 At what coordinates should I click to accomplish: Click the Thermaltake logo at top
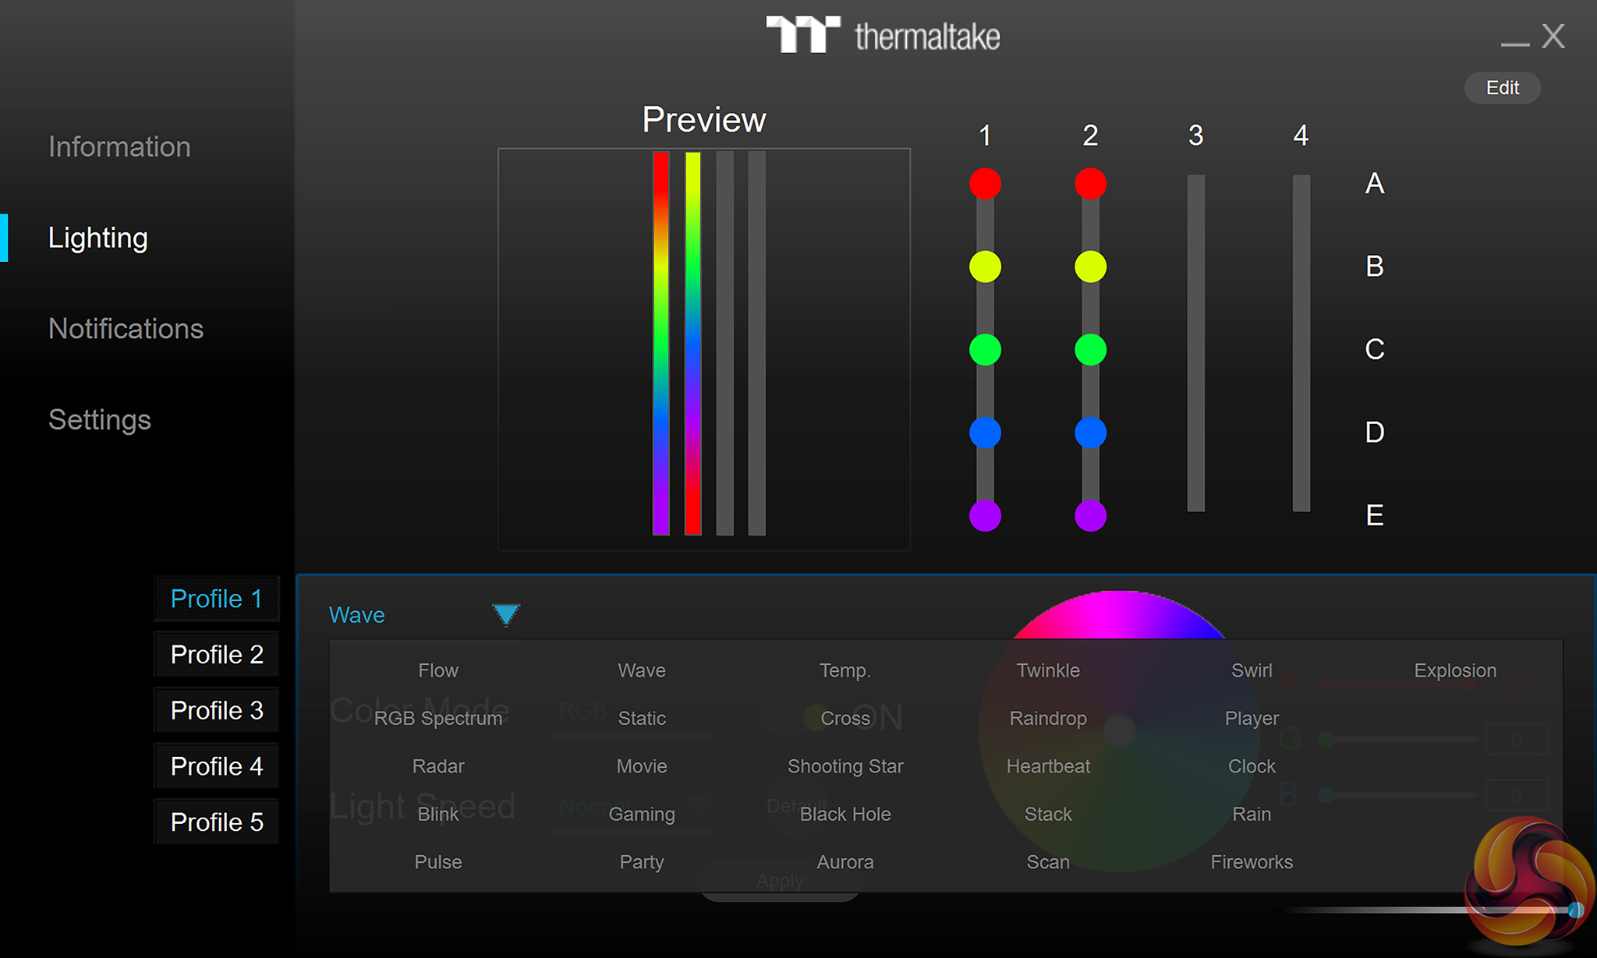pyautogui.click(x=882, y=35)
